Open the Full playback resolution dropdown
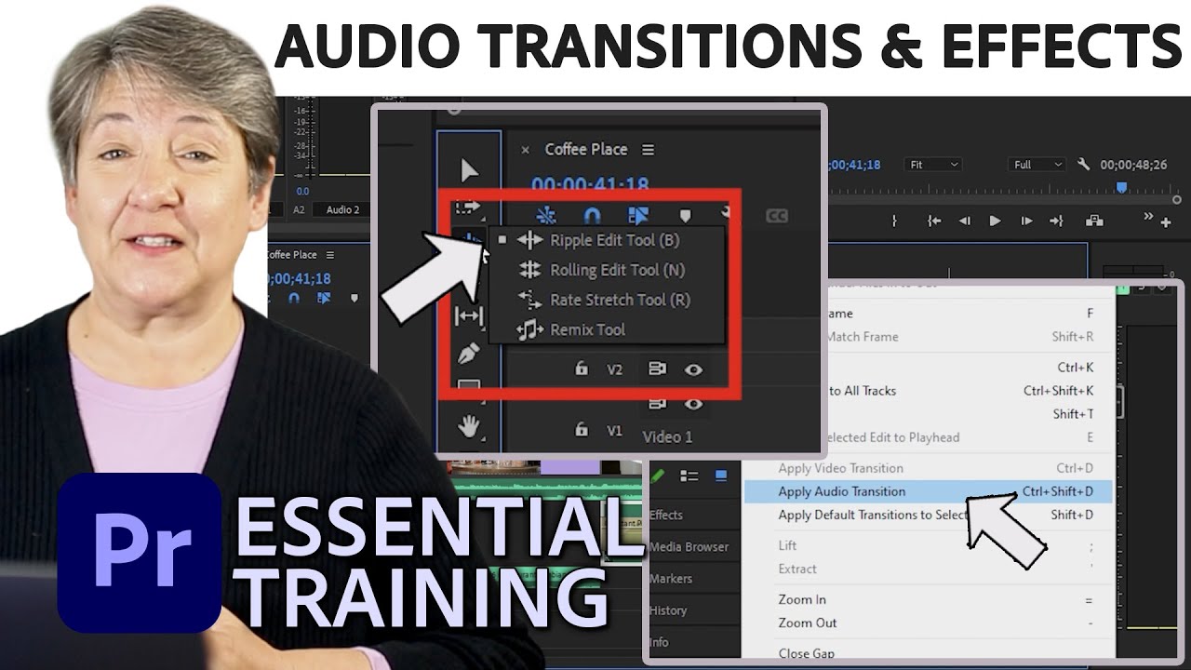Viewport: 1191px width, 670px height. (x=1037, y=165)
